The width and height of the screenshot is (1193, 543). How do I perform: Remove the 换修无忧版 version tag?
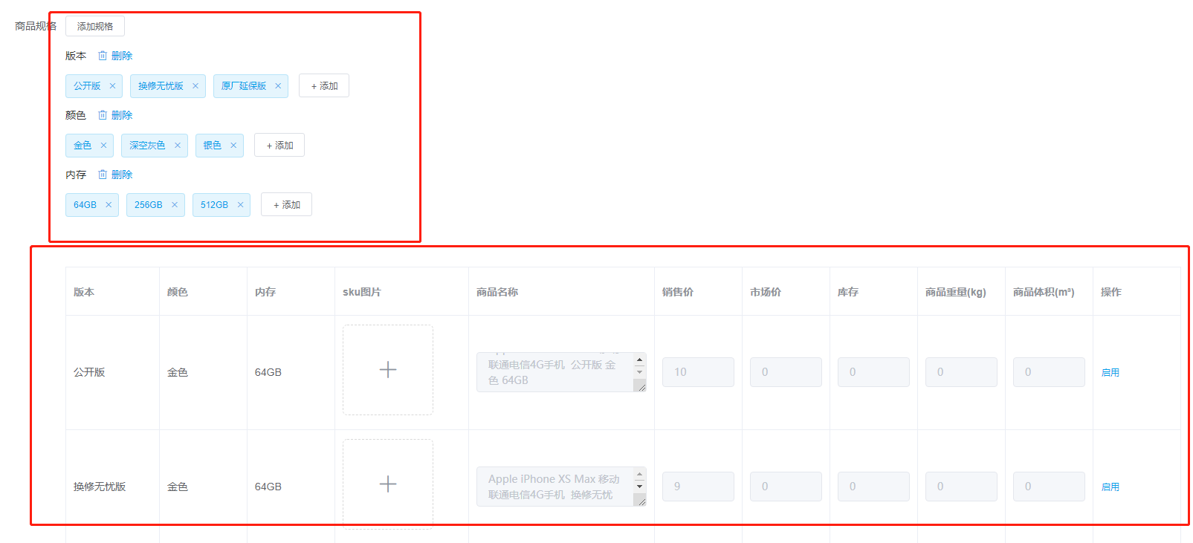click(x=195, y=86)
